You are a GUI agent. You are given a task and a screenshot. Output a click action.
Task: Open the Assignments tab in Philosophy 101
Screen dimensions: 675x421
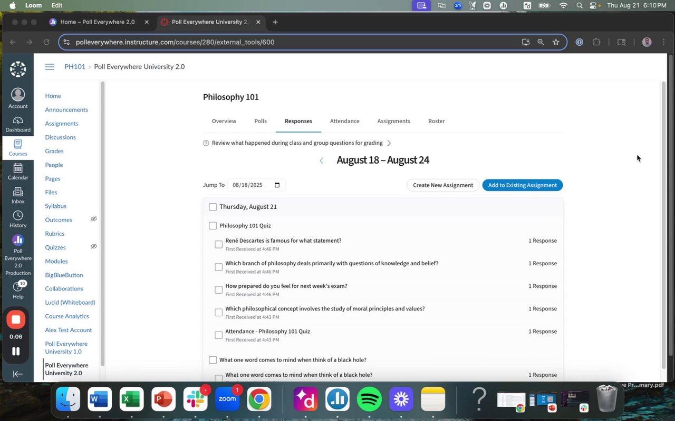pyautogui.click(x=393, y=121)
